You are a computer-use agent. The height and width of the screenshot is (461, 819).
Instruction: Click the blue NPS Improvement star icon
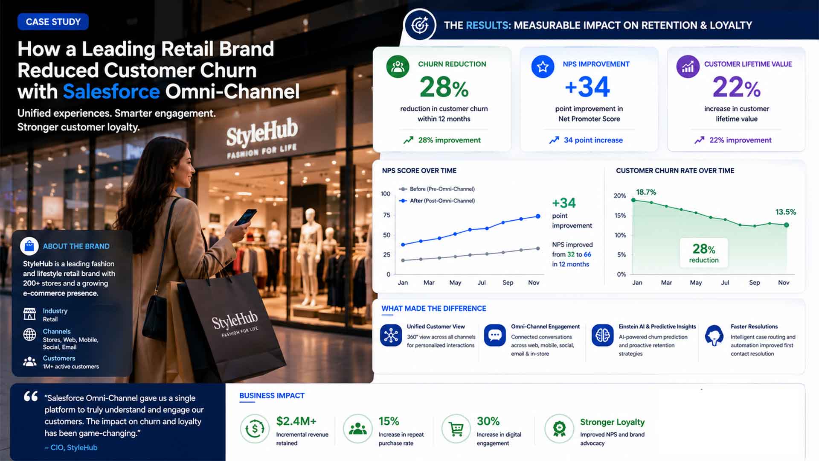tap(543, 67)
